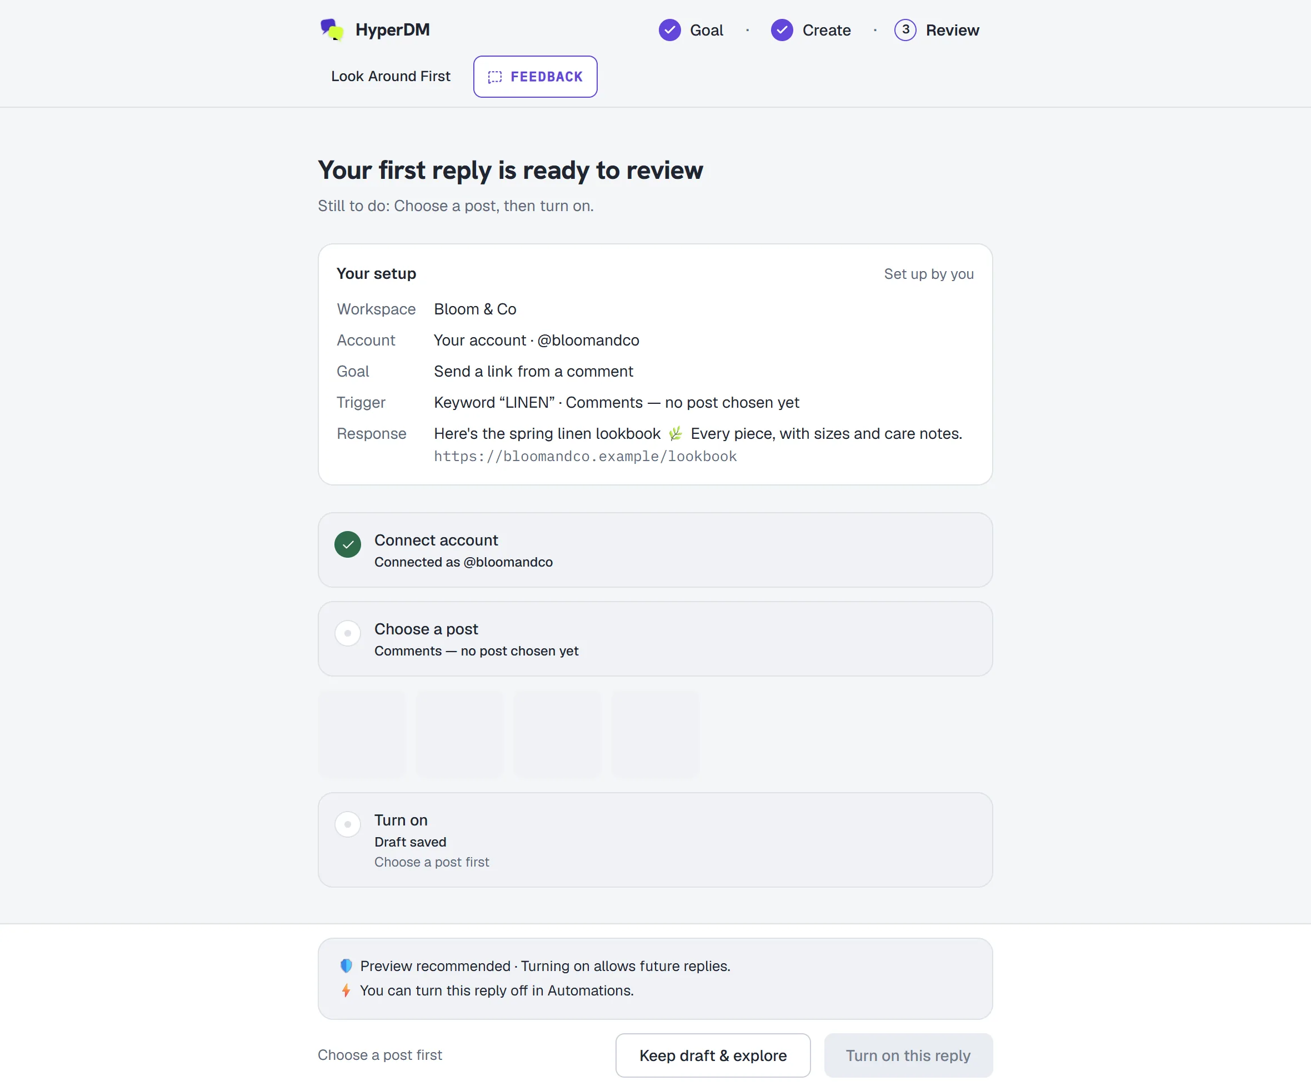Click Turn on this reply button

(908, 1055)
